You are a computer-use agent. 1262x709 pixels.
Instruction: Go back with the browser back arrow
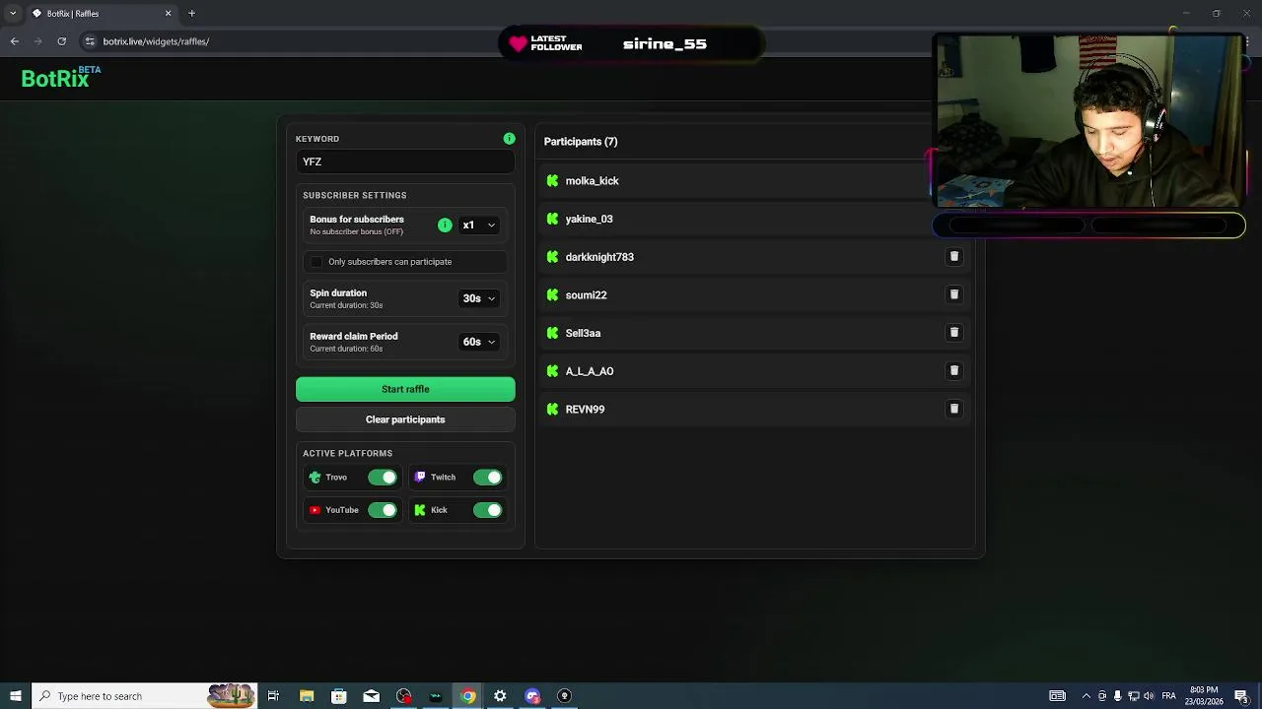(x=15, y=41)
